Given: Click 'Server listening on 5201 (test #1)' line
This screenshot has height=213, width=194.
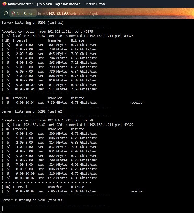Looking at the screenshot, I should coord(33,23).
